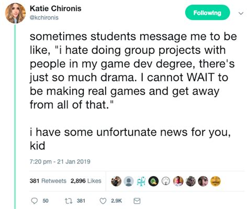Click the white clock-face liker avatar
This screenshot has height=209, width=248.
click(166, 181)
